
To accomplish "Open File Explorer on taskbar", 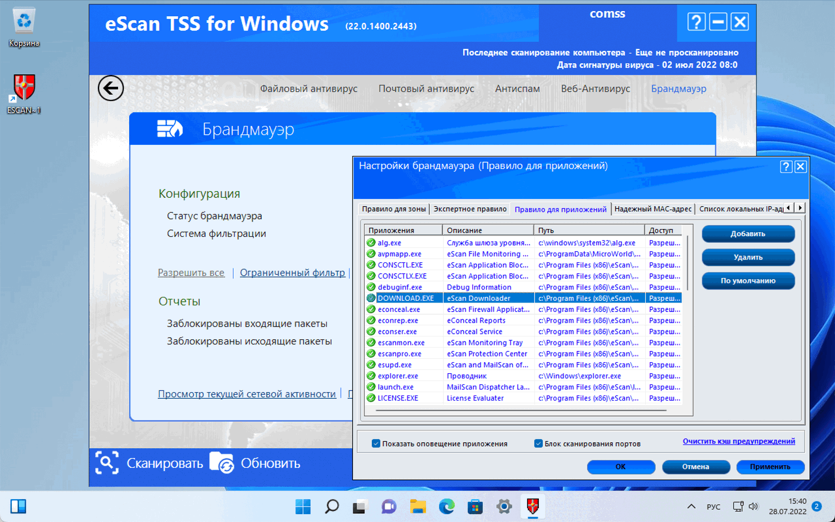I will point(417,506).
